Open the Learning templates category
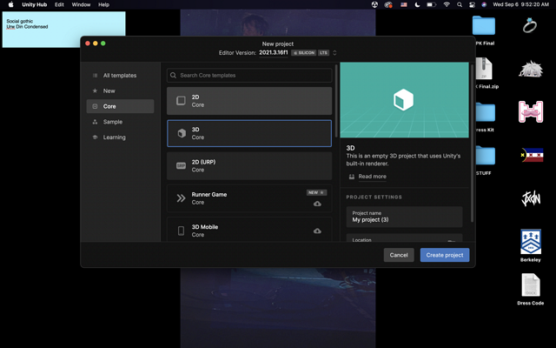556x348 pixels. pyautogui.click(x=120, y=137)
